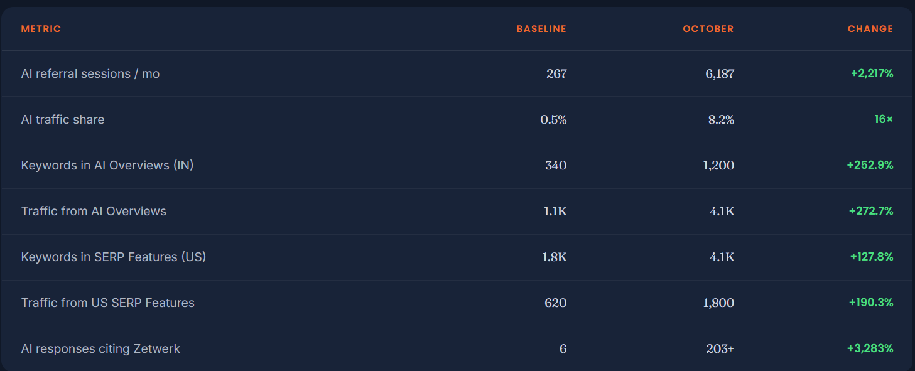Viewport: 915px width, 371px height.
Task: Click the 203+ October value
Action: coord(720,348)
